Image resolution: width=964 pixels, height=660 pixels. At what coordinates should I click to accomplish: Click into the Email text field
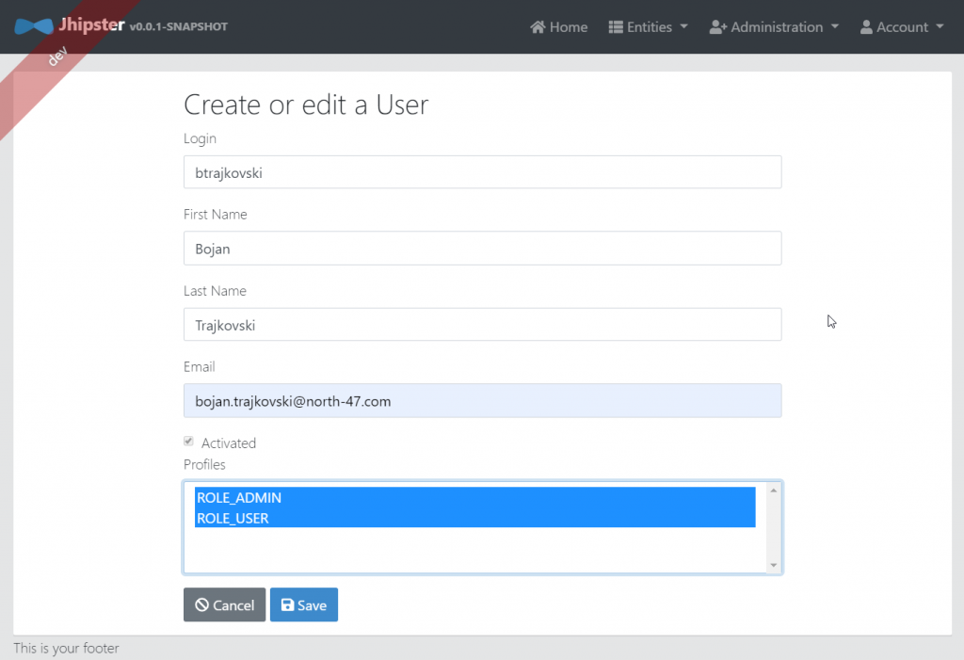click(x=482, y=401)
